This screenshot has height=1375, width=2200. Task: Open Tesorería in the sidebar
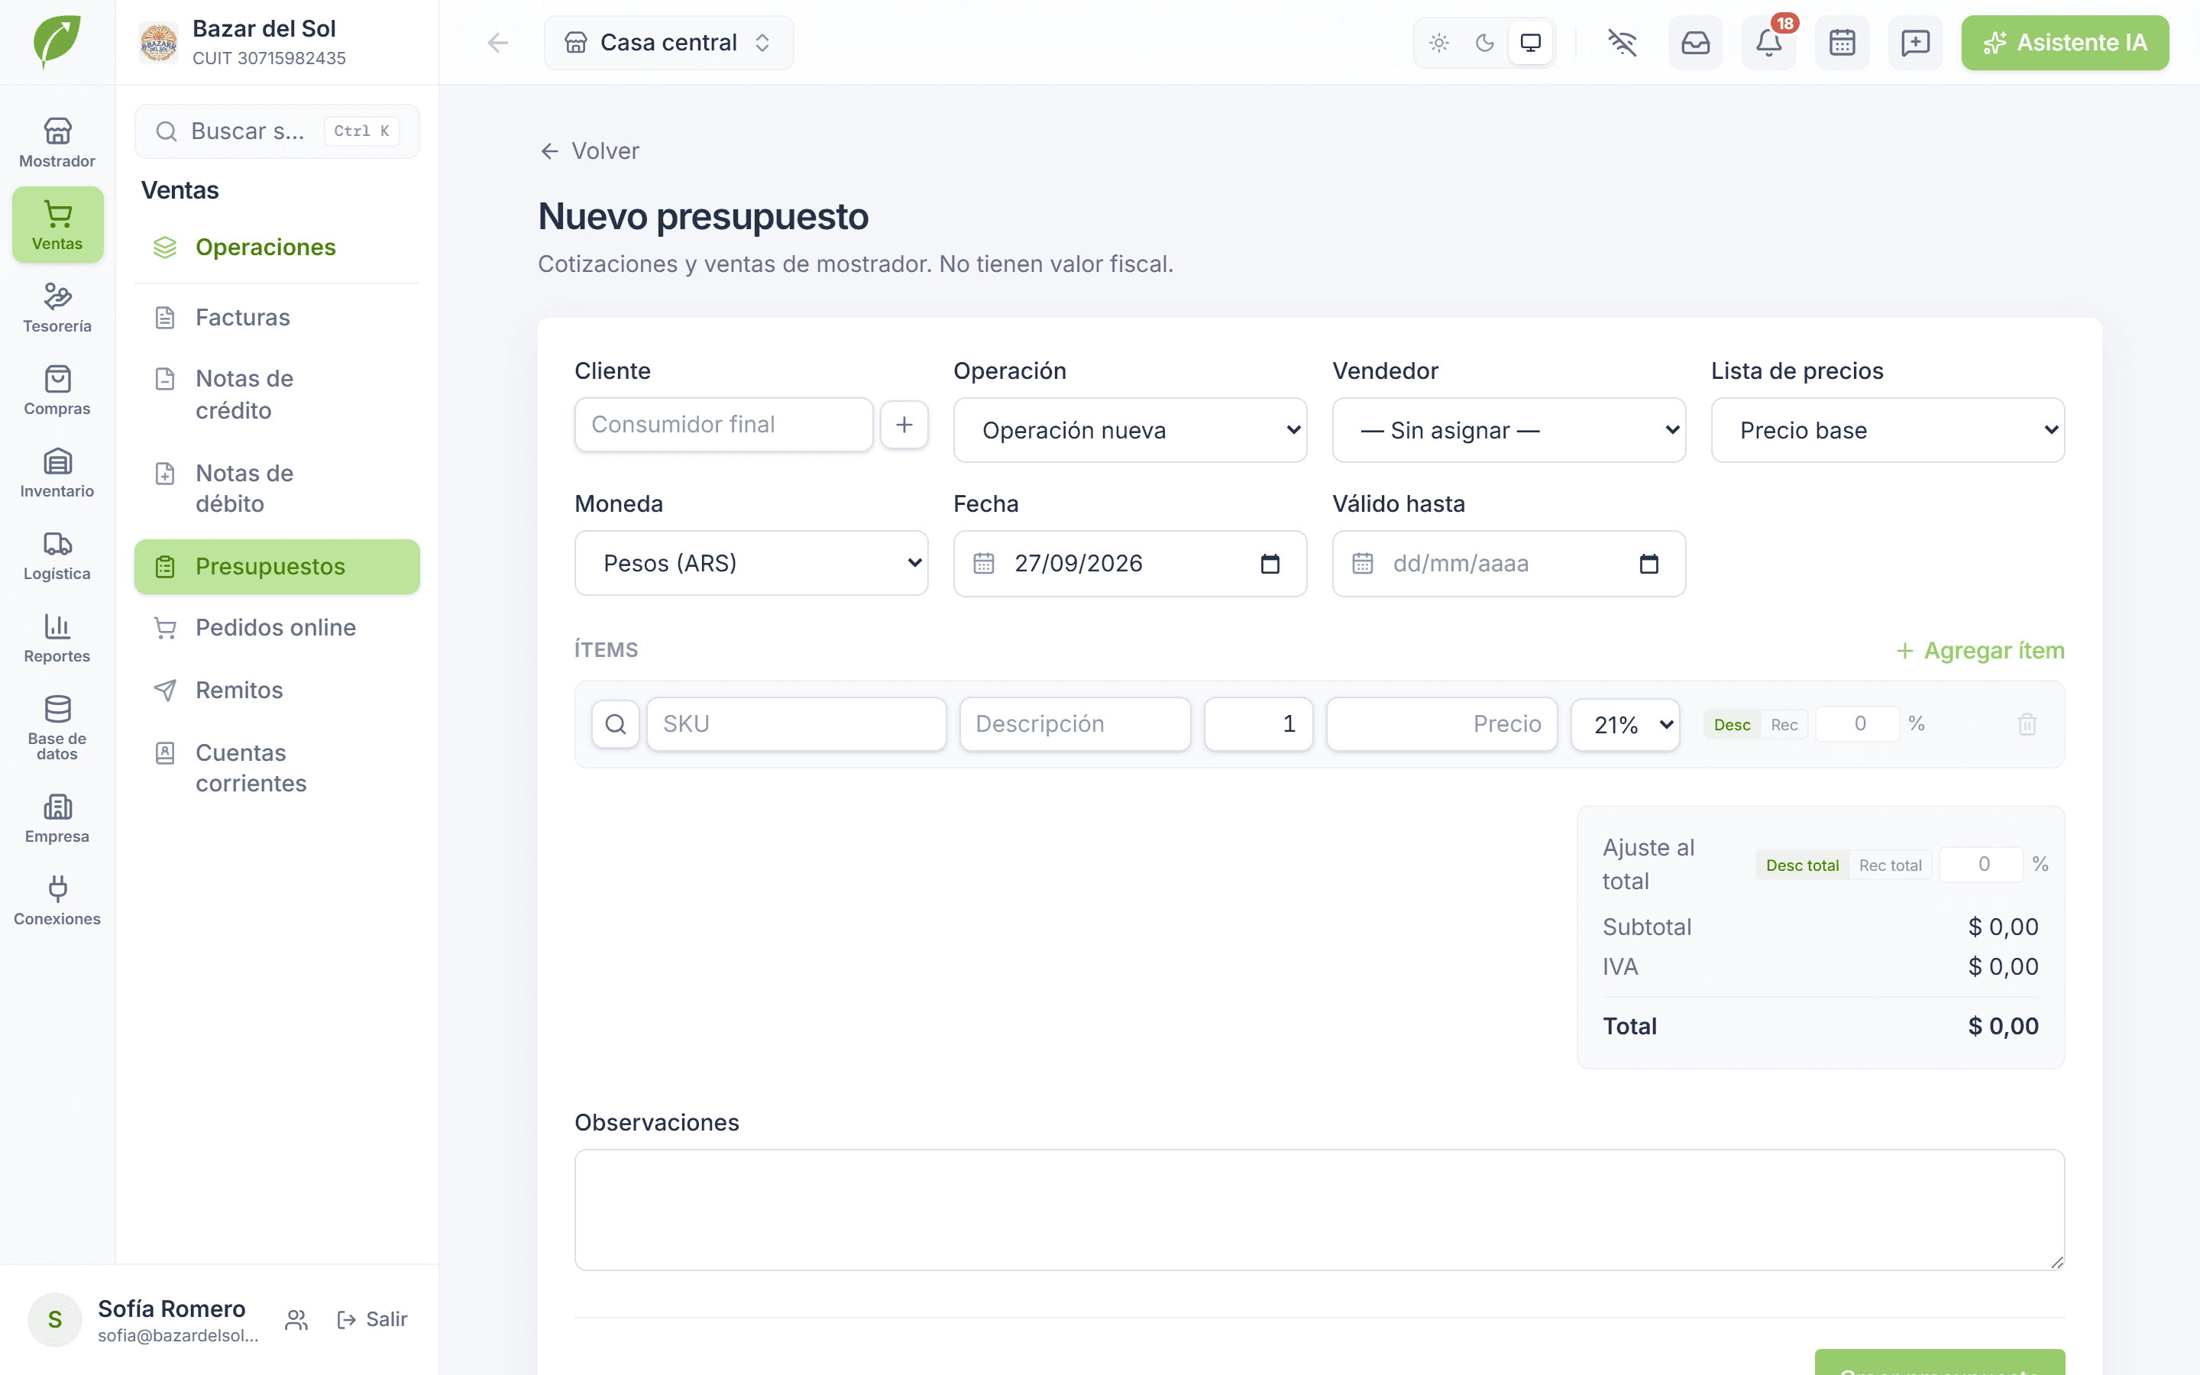57,309
